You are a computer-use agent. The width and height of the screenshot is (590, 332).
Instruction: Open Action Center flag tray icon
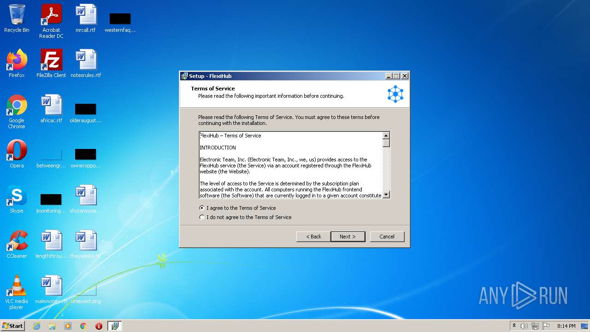click(546, 326)
